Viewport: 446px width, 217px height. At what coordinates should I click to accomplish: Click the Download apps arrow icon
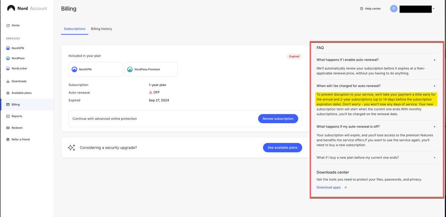click(x=345, y=187)
